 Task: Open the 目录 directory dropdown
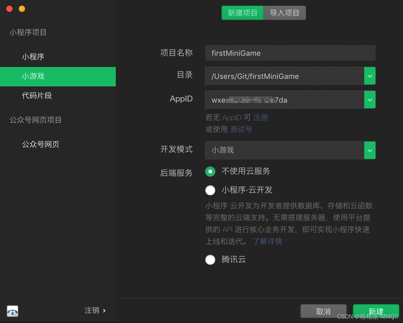[x=370, y=76]
